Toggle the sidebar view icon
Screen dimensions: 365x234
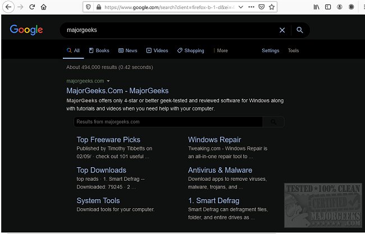(x=328, y=7)
